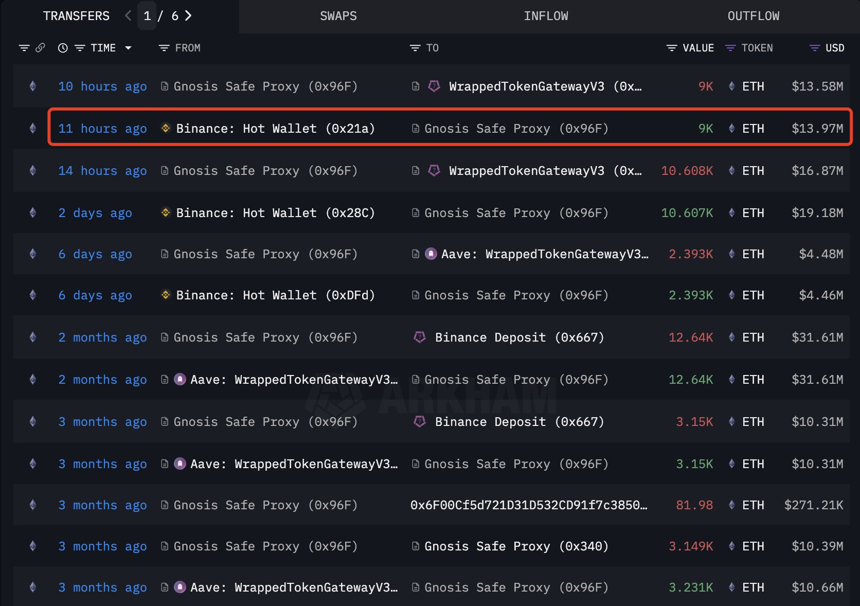Open the leftmost filter icon in header row
Screen dimensions: 860x606
[24, 48]
